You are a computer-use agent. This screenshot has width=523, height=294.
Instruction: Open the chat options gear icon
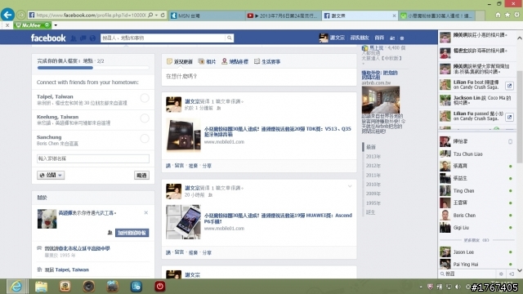coord(501,274)
